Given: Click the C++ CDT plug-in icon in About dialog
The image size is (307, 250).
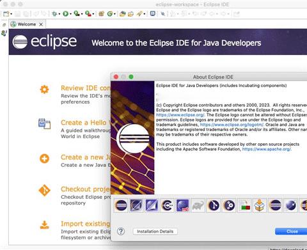Looking at the screenshot, I should pyautogui.click(x=168, y=205).
